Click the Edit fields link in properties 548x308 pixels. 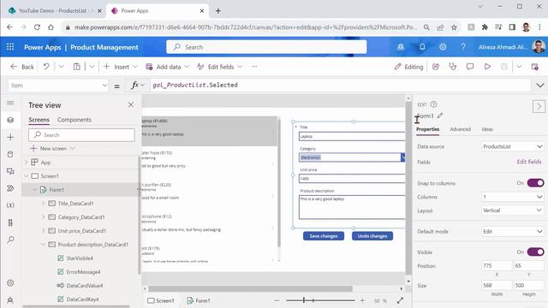point(529,162)
